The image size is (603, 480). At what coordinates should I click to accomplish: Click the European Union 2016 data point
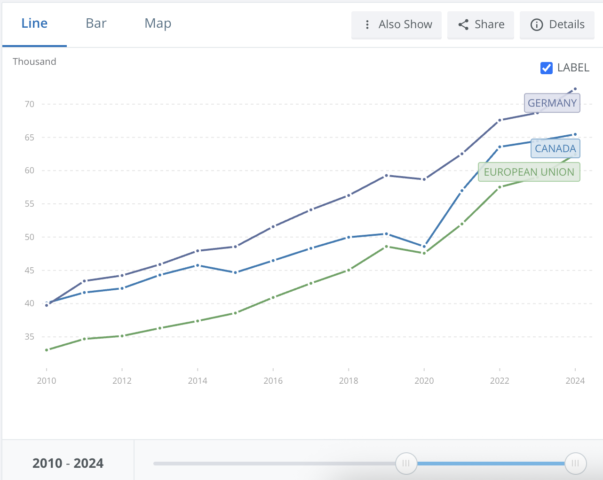click(x=273, y=297)
